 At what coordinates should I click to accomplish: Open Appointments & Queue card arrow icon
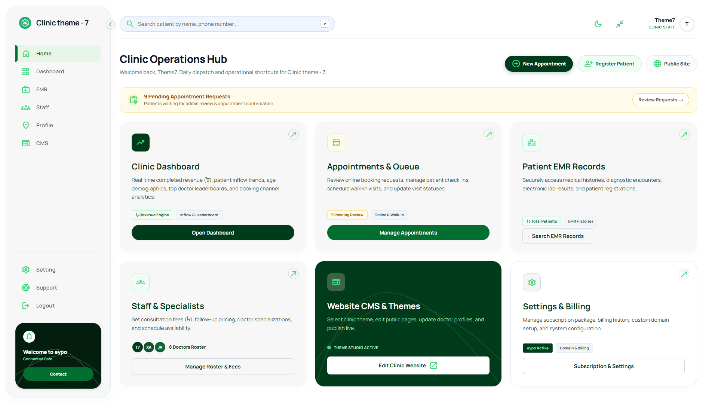(489, 134)
